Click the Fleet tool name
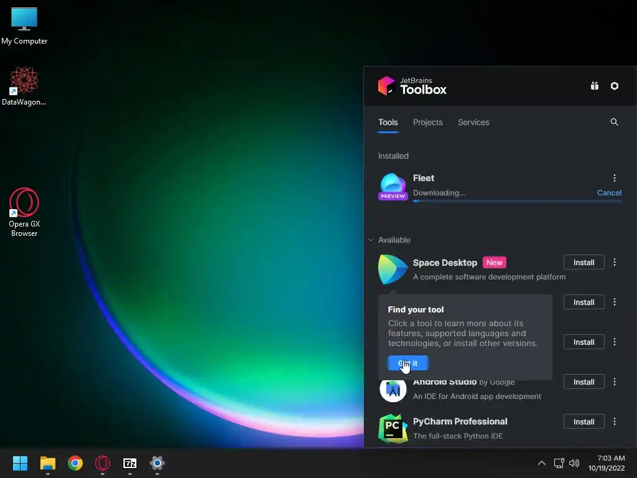The height and width of the screenshot is (478, 637). click(423, 178)
